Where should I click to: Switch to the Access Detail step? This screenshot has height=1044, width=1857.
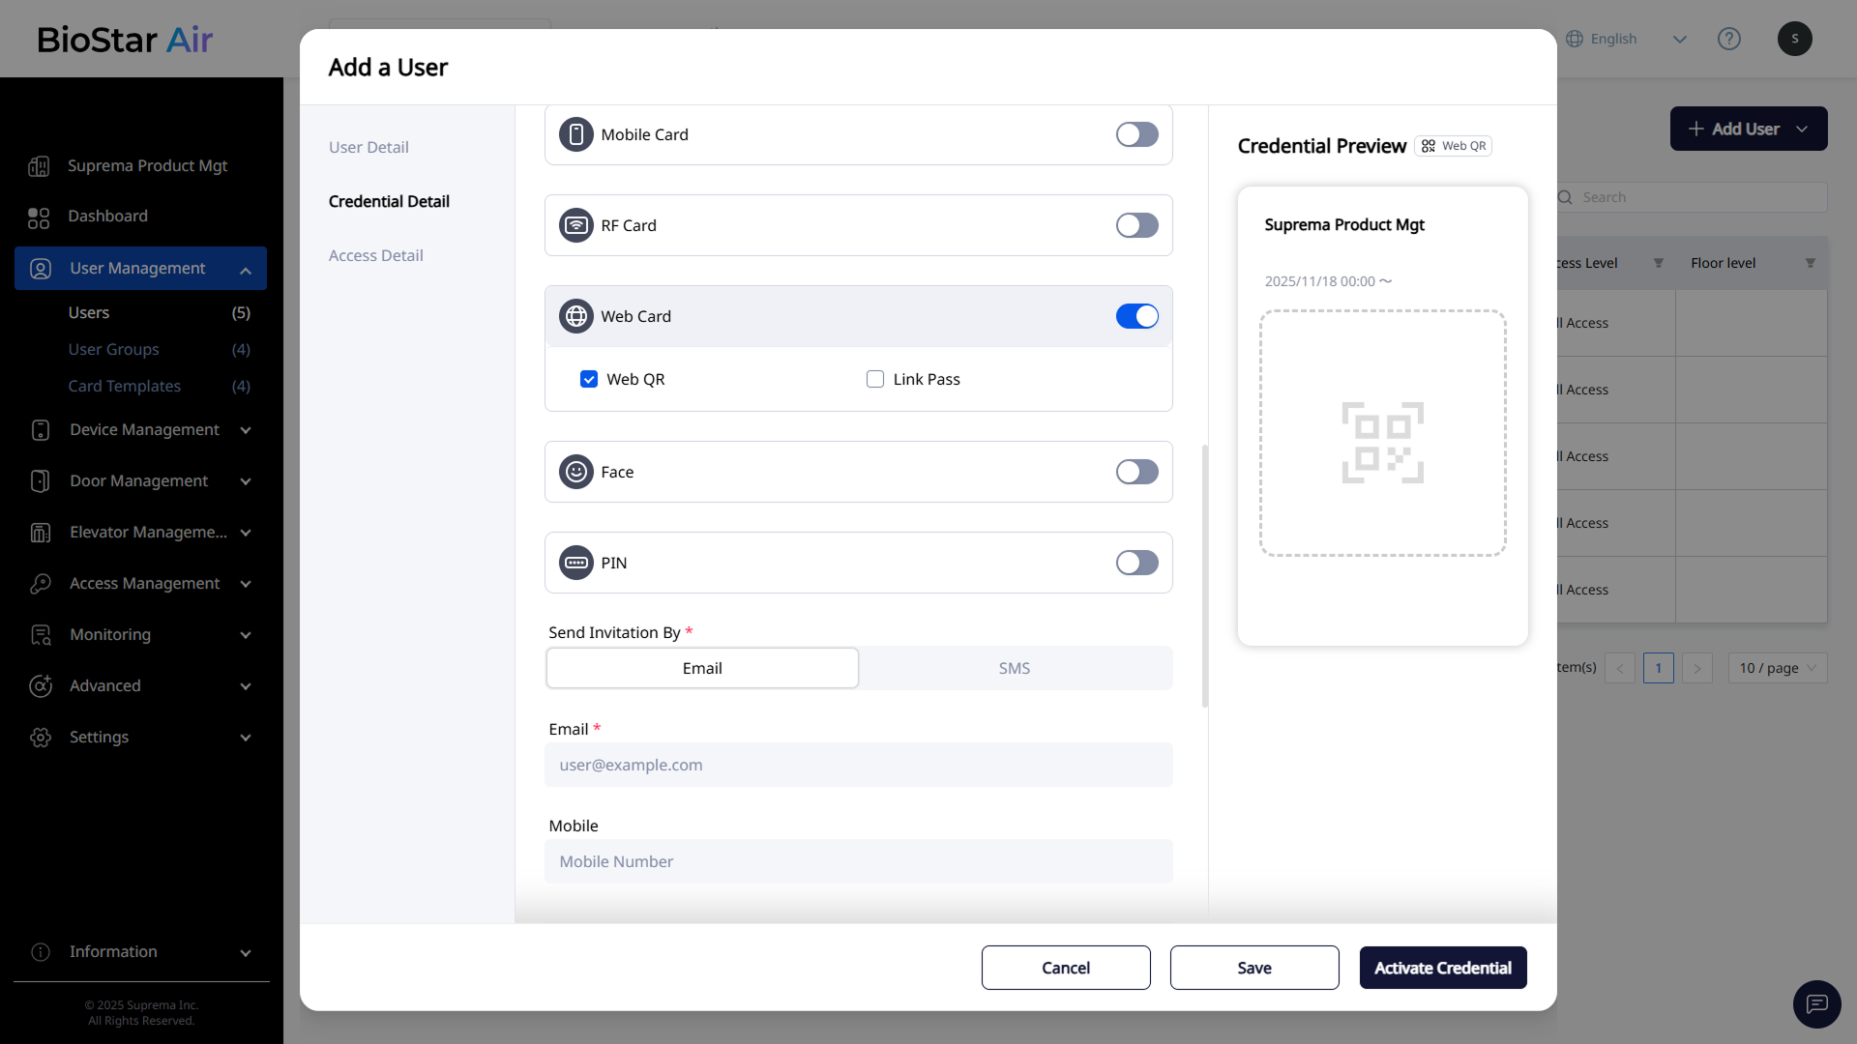375,255
